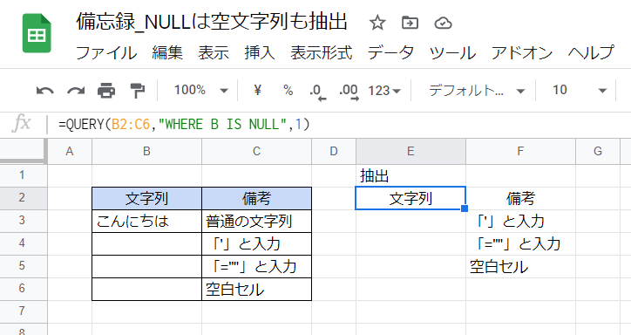Open the 挿入 menu
631x335 pixels.
[260, 52]
